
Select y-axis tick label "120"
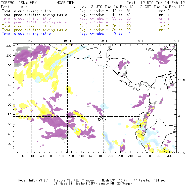[x=9, y=95]
